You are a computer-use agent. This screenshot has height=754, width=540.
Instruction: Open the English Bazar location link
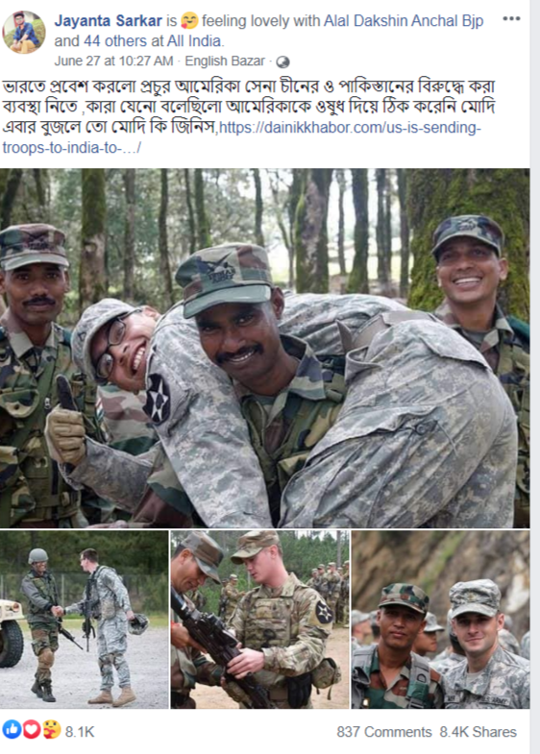pyautogui.click(x=225, y=61)
